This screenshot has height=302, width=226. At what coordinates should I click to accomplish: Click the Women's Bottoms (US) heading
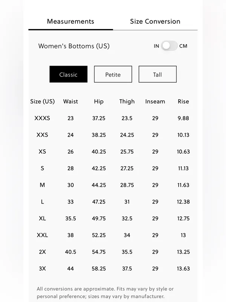pyautogui.click(x=74, y=46)
